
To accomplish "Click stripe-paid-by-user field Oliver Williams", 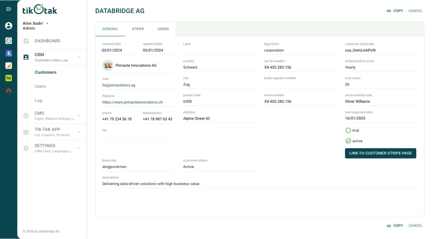I will tap(381, 99).
